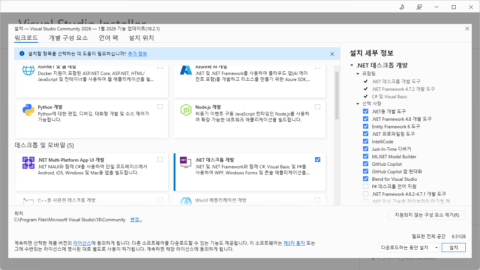Collapse the 포함됨 section

358,74
